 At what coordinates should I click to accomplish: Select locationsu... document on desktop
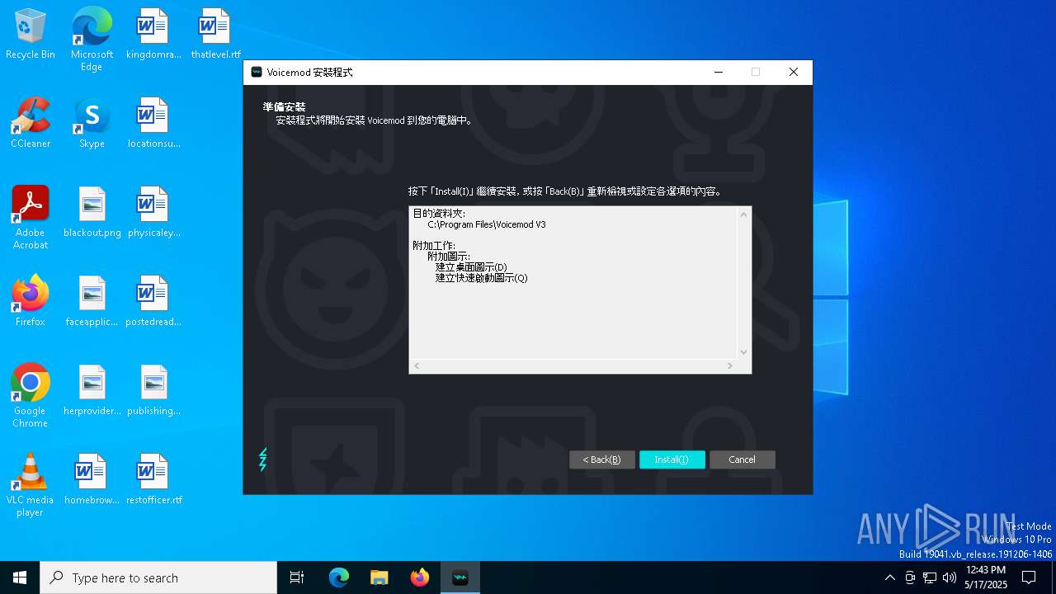click(x=153, y=123)
